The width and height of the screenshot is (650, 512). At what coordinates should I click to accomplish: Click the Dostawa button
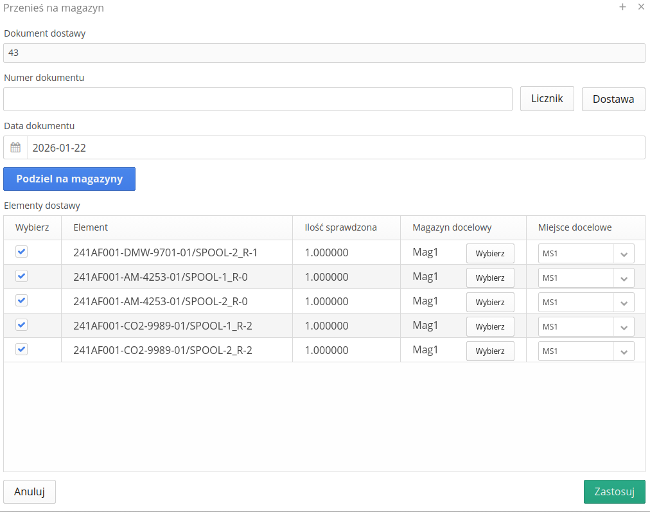point(613,100)
